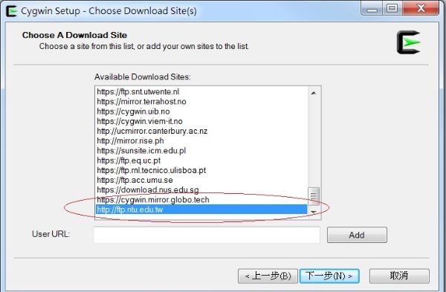This screenshot has height=292, width=446.
Task: Proceed with 下一步(N) button
Action: tap(329, 276)
